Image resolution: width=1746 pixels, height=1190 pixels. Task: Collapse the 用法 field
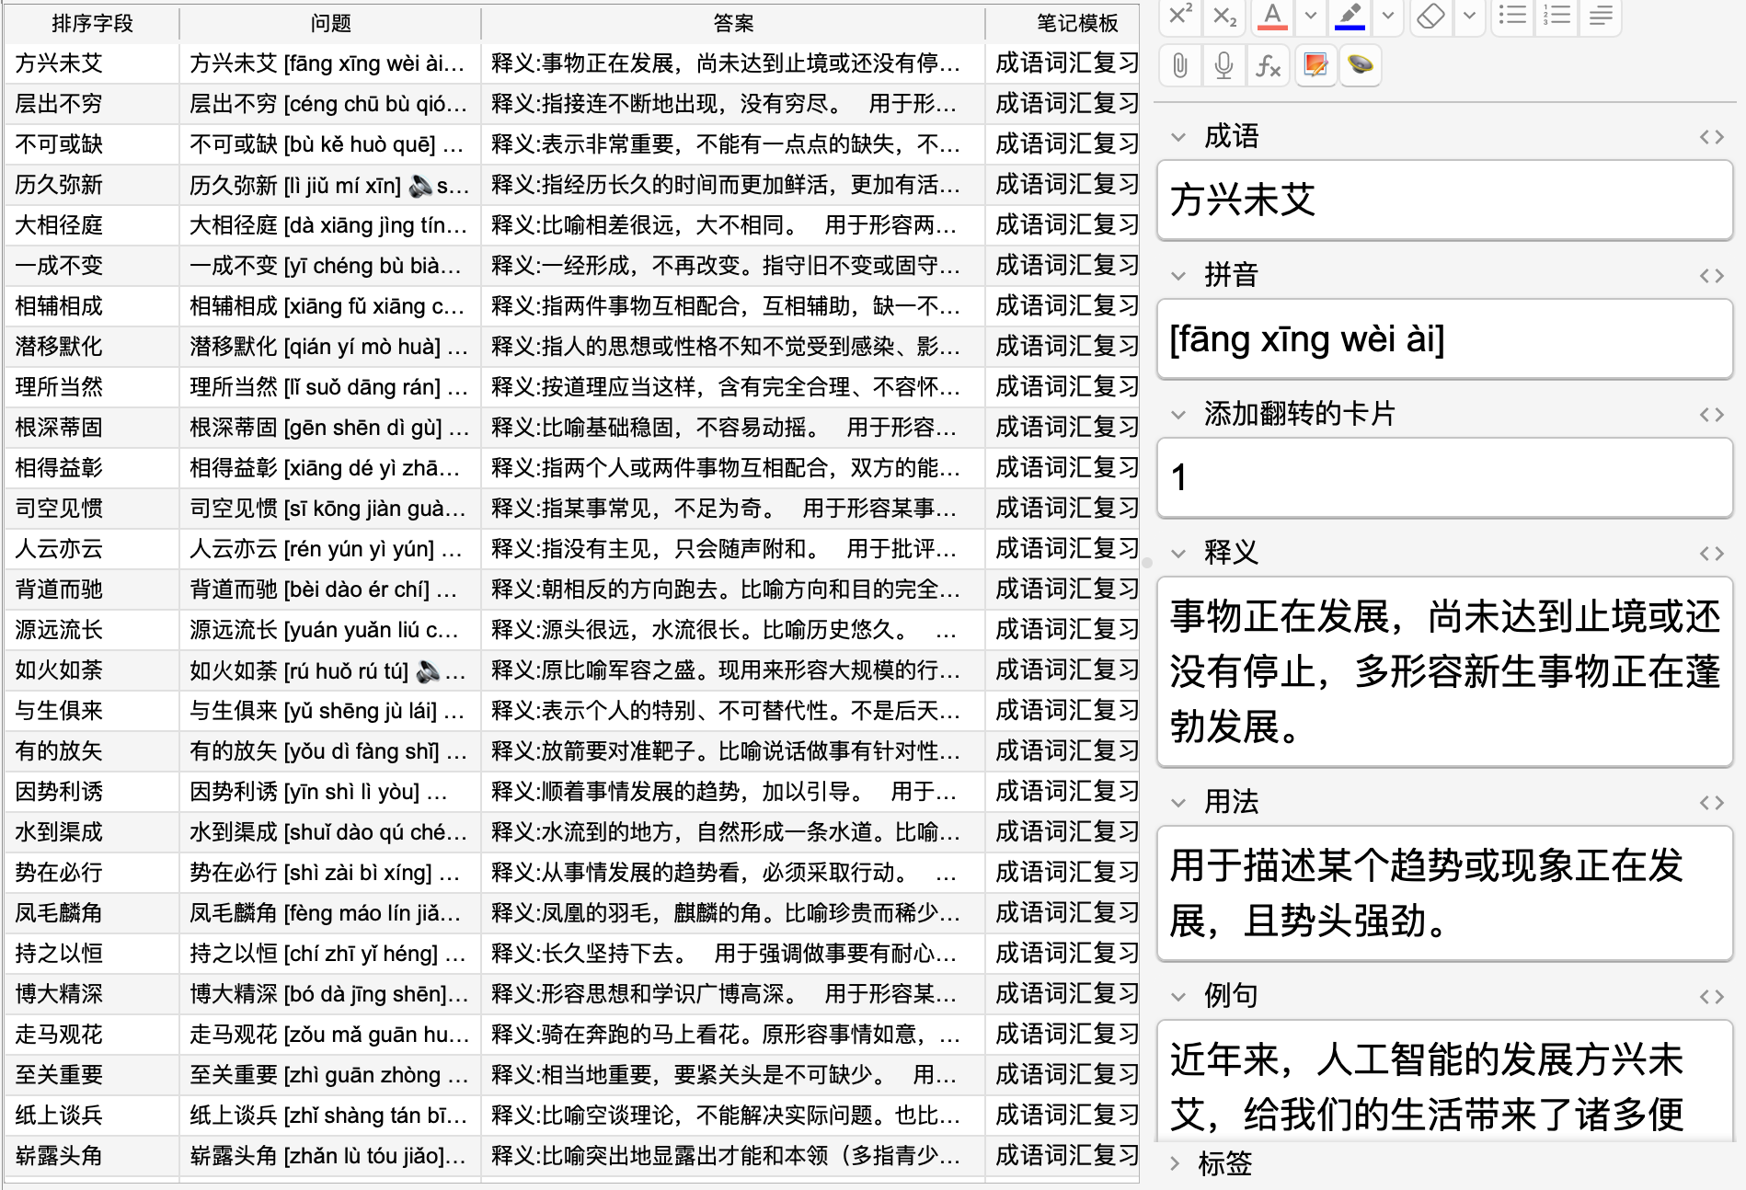pyautogui.click(x=1178, y=803)
